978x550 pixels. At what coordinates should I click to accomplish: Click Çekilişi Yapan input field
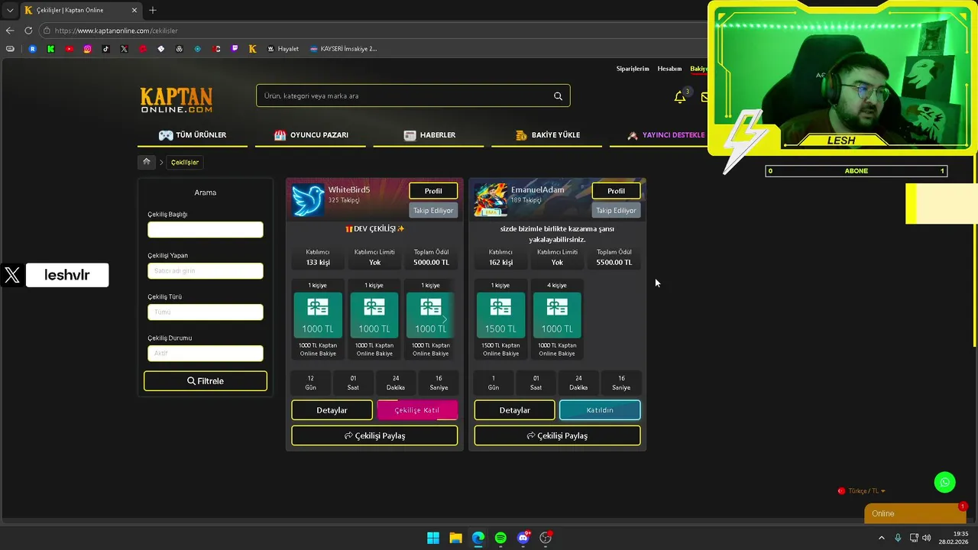[x=206, y=270]
